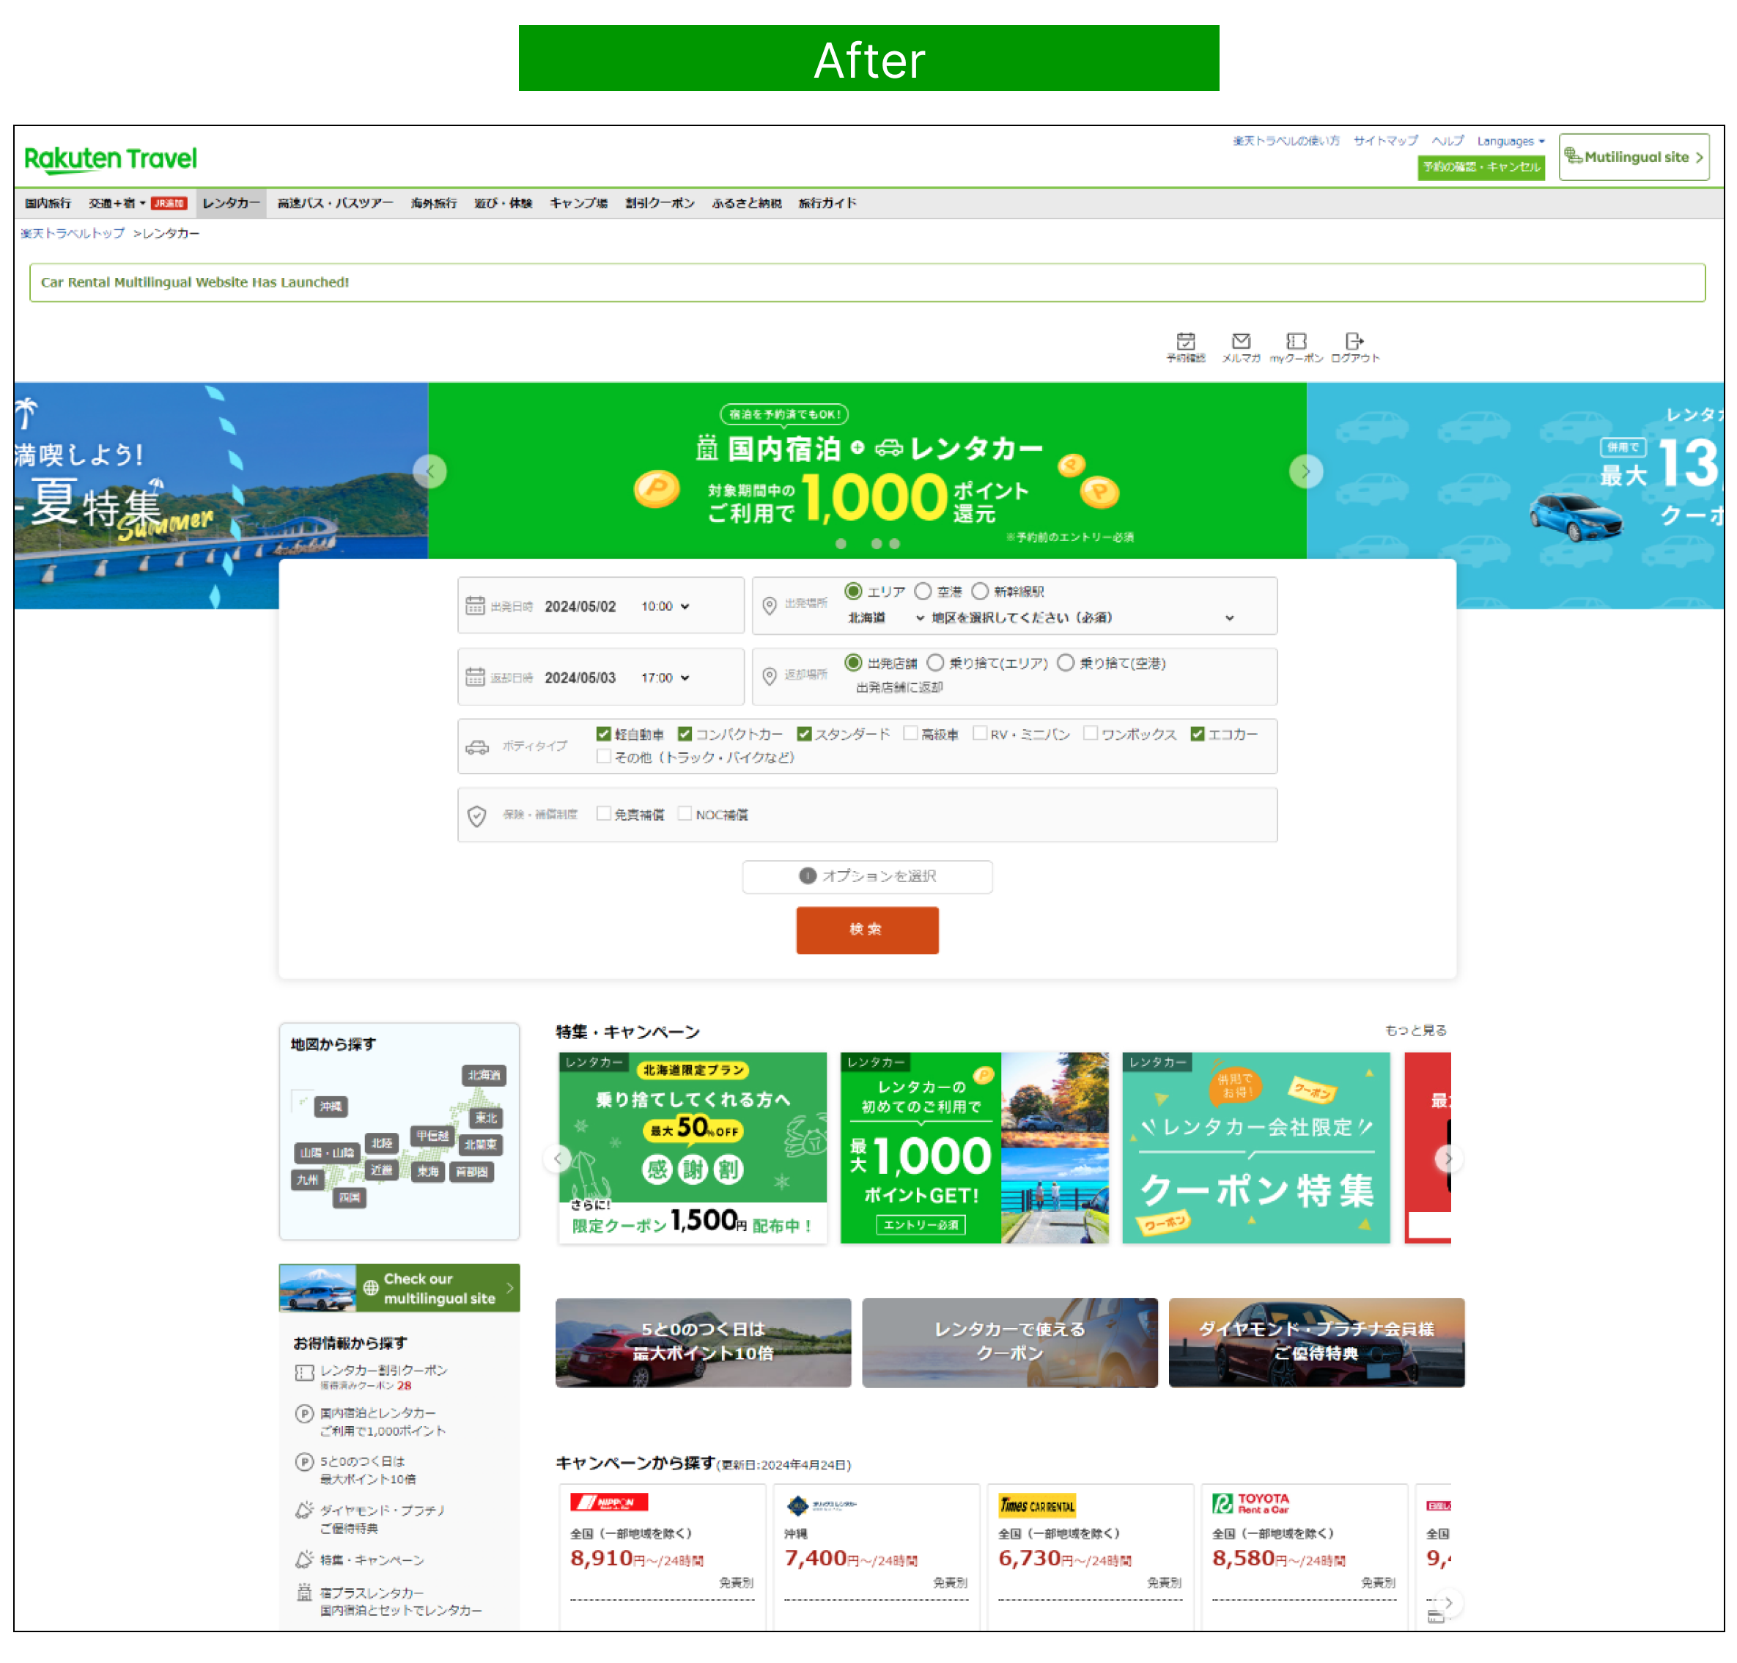Click the 出発日時 calendar icon
Viewport: 1737px width, 1663px height.
tap(475, 606)
